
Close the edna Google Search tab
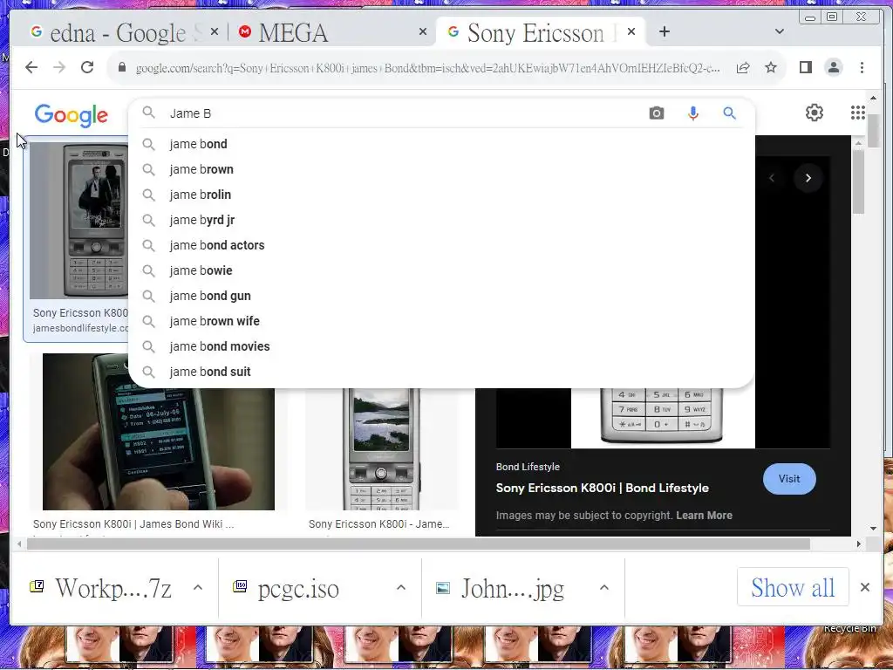215,32
